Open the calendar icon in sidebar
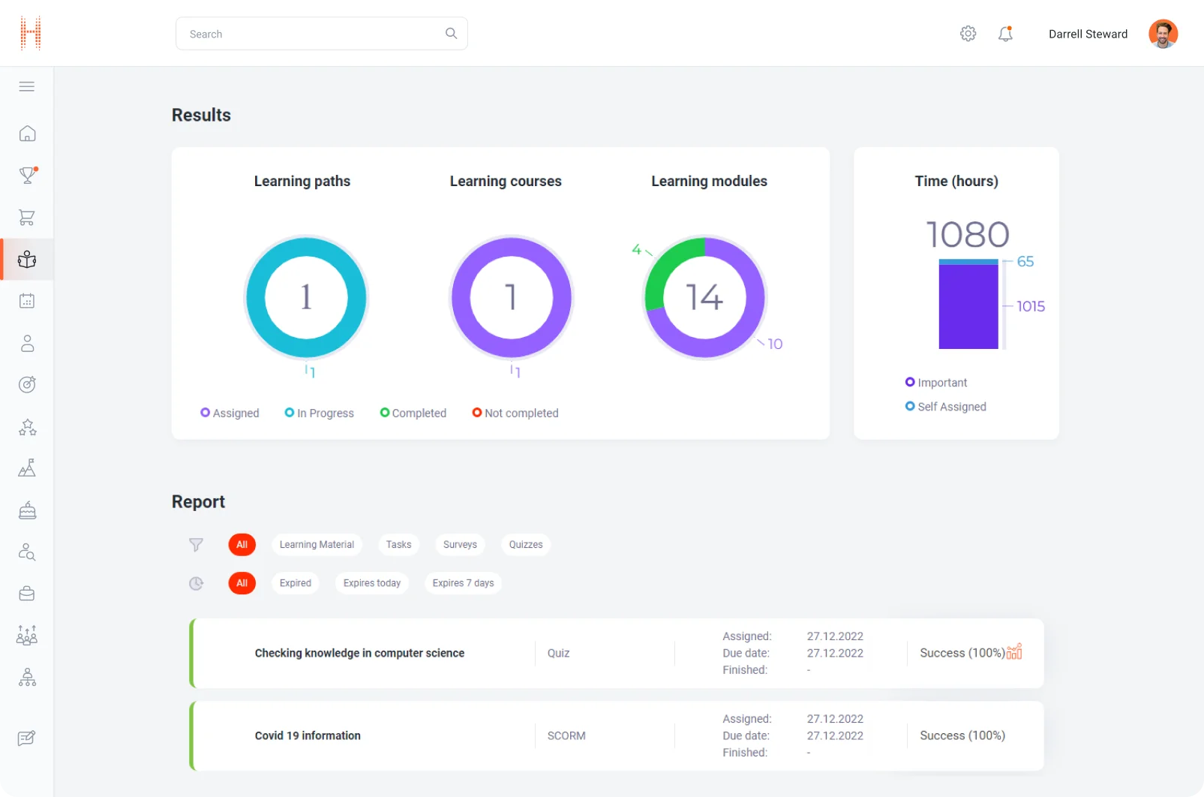 point(27,301)
